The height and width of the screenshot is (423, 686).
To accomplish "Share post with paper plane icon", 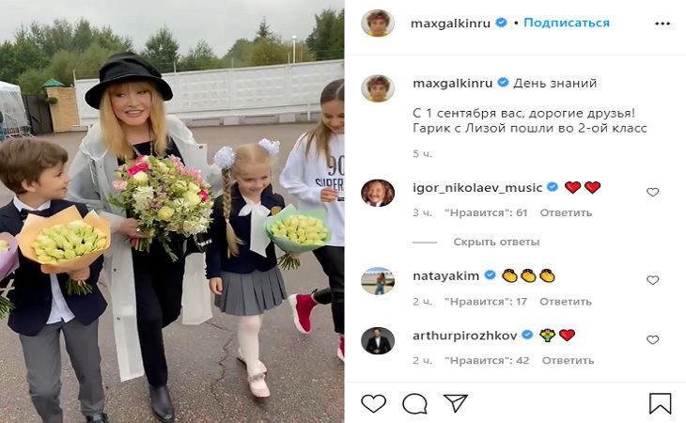I will (x=456, y=403).
